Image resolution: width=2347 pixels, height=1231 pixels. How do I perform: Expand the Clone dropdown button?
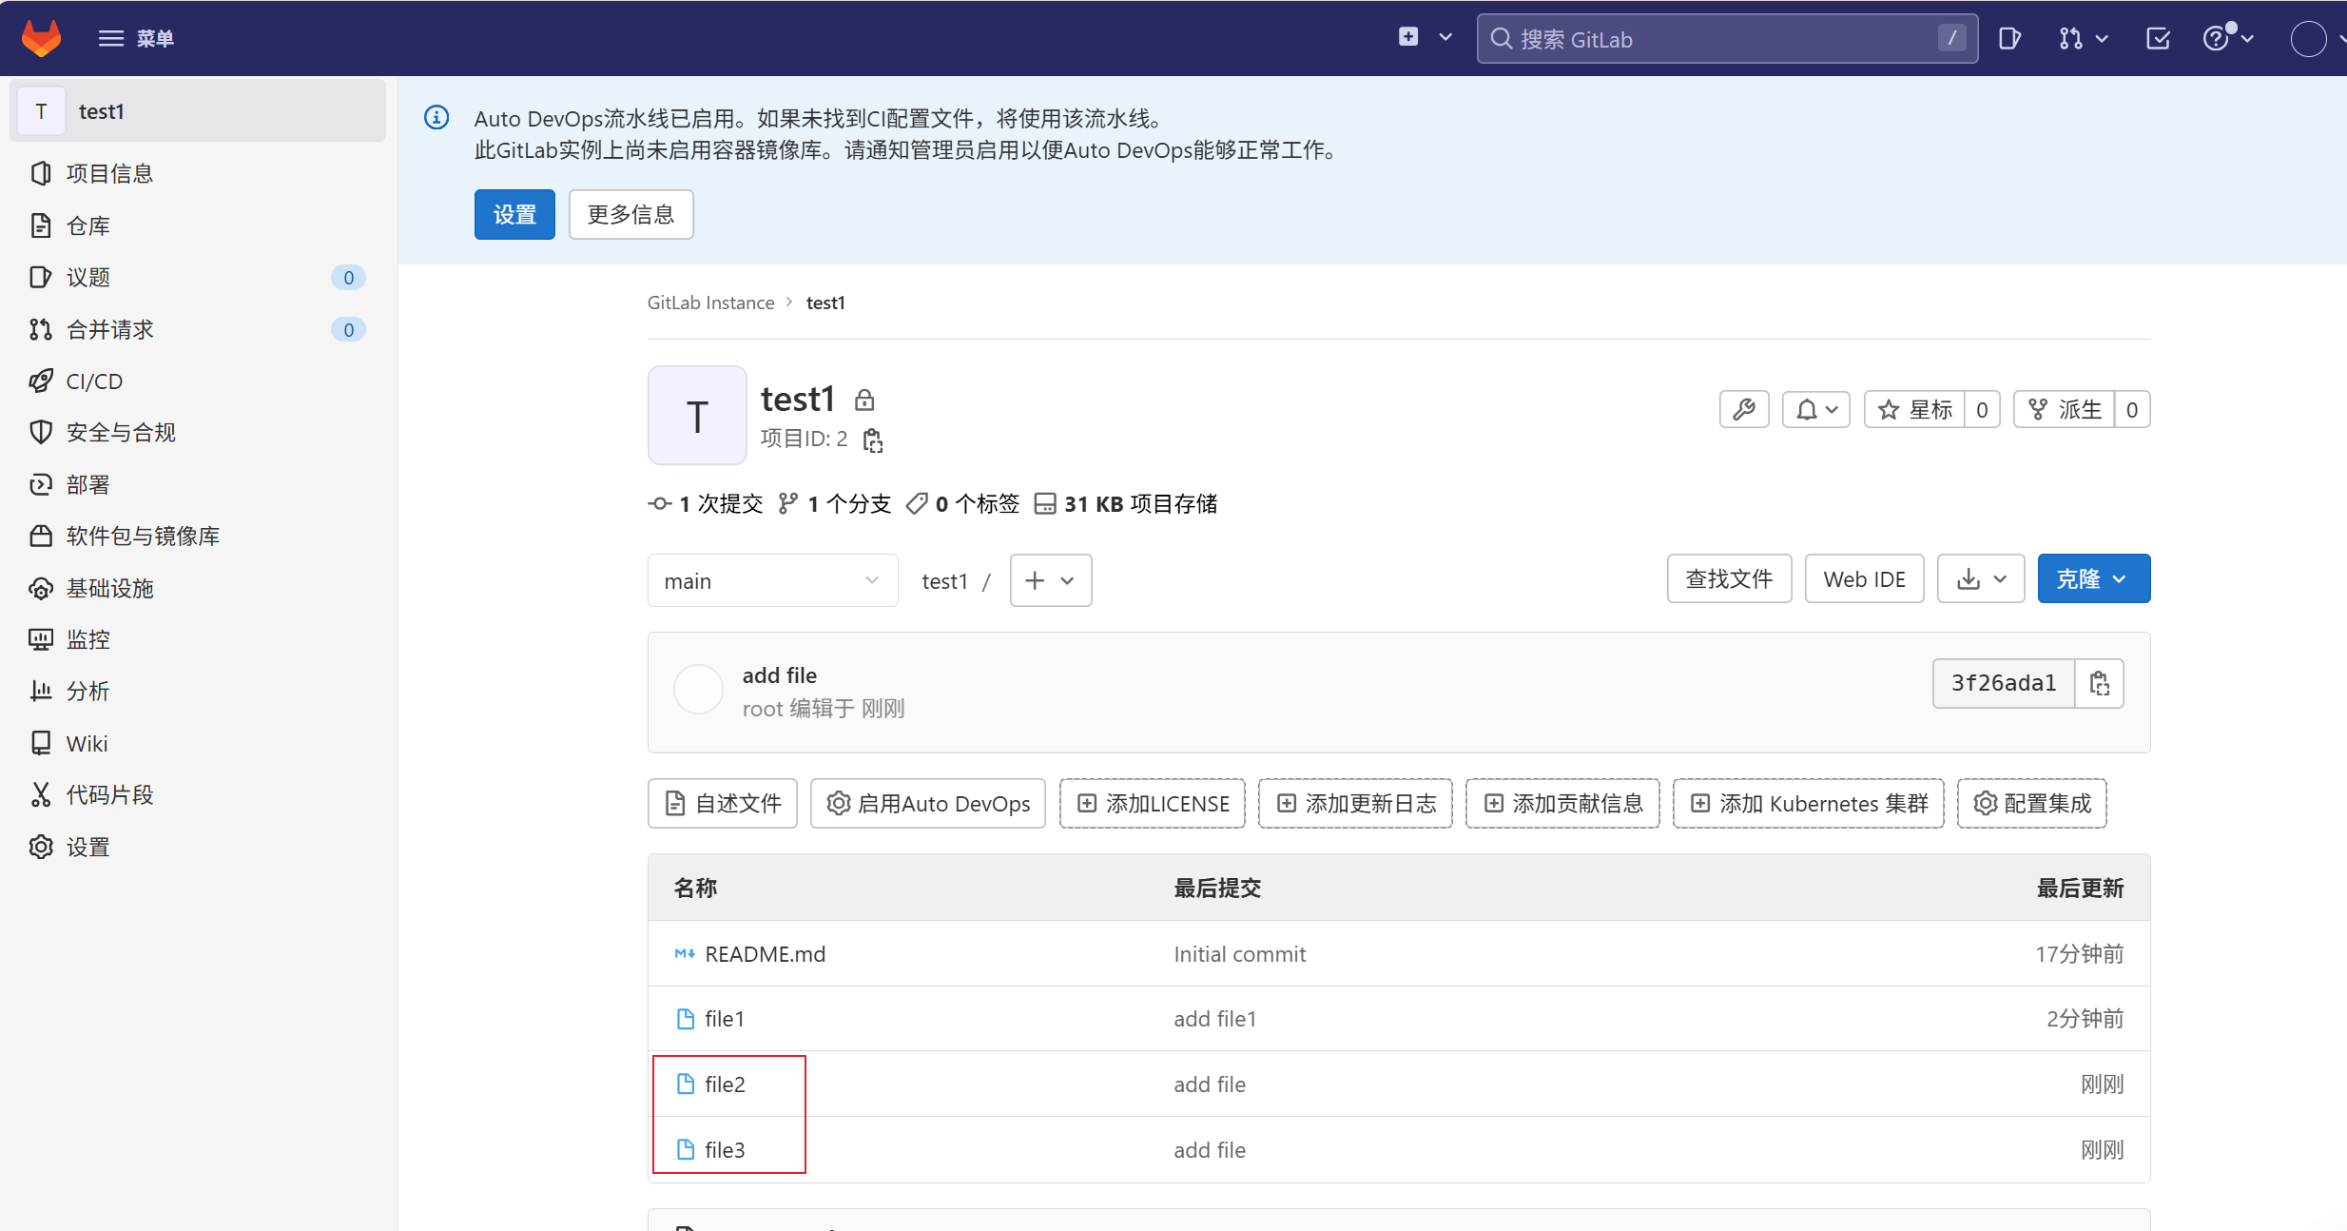[2093, 578]
